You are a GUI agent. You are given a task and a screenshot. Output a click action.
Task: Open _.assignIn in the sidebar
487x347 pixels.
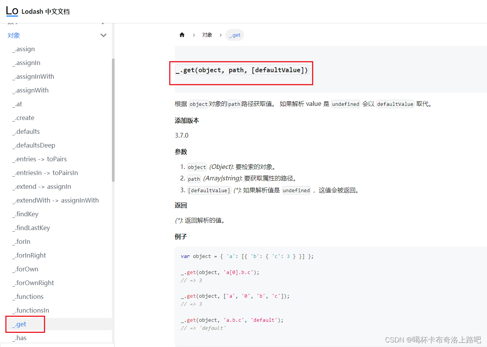[26, 63]
